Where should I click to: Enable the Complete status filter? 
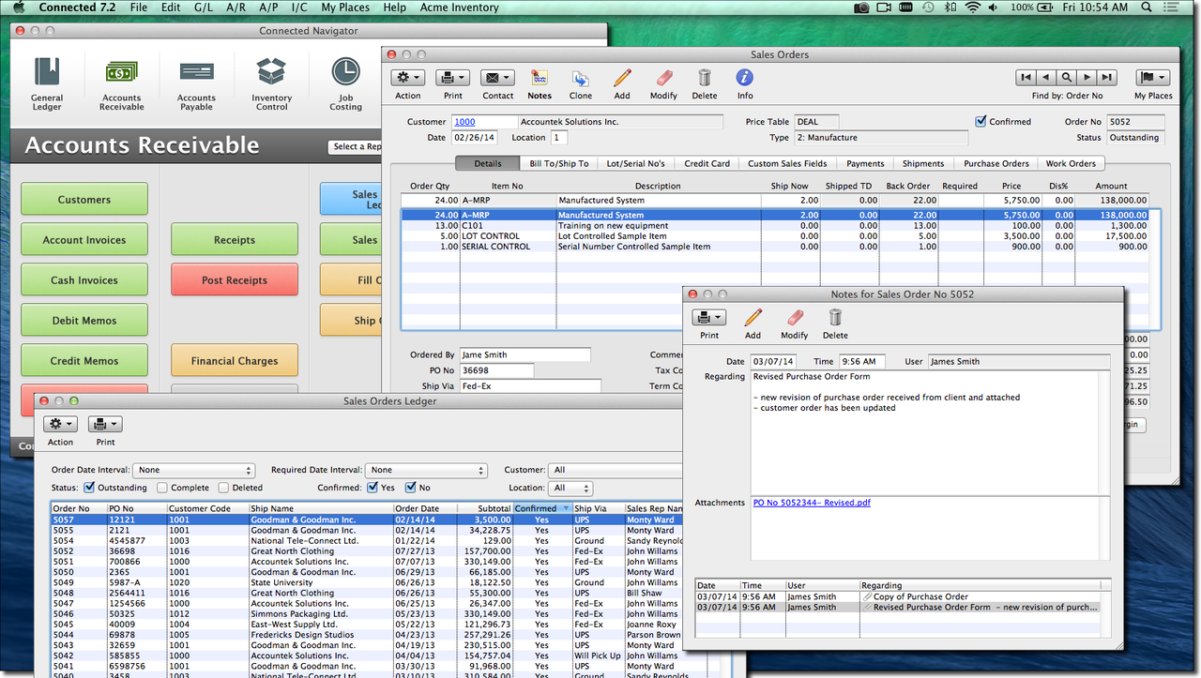162,488
